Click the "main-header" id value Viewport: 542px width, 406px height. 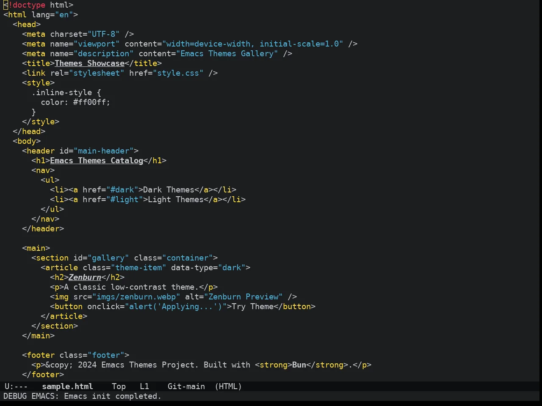104,151
